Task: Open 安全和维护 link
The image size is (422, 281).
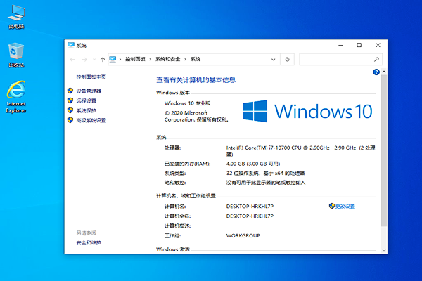Action: 89,242
